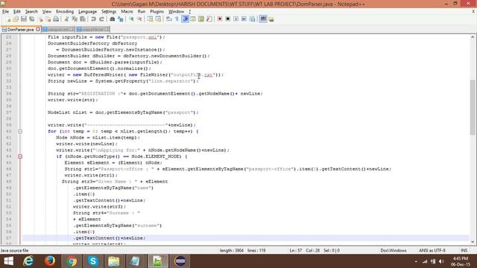Viewport: 477px width, 268px height.
Task: Save the current file via toolbar
Action: point(23,19)
